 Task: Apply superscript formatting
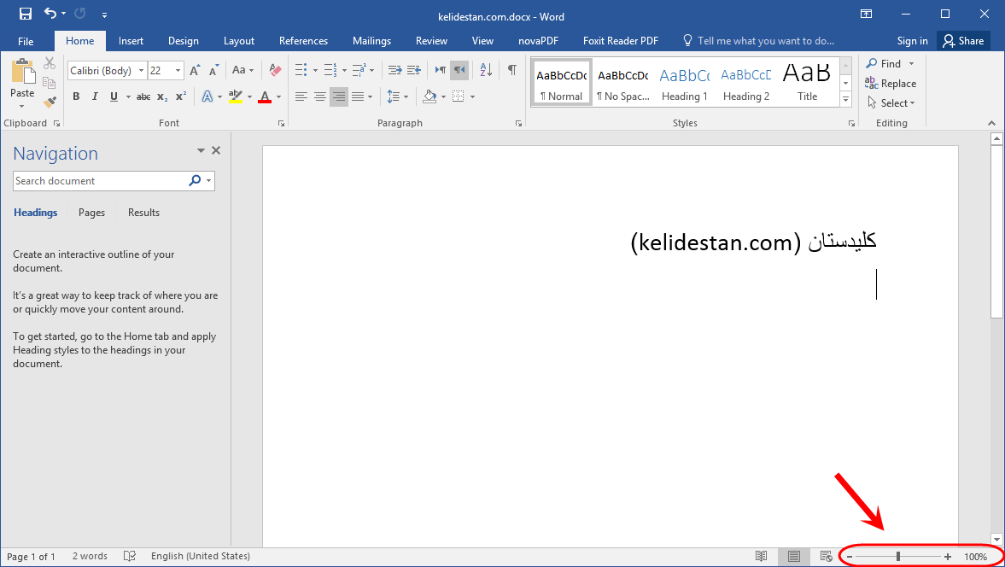point(181,96)
